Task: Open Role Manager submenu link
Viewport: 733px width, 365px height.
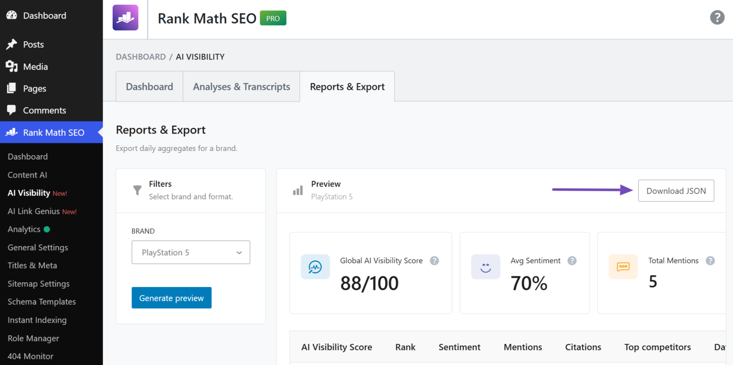Action: point(34,338)
